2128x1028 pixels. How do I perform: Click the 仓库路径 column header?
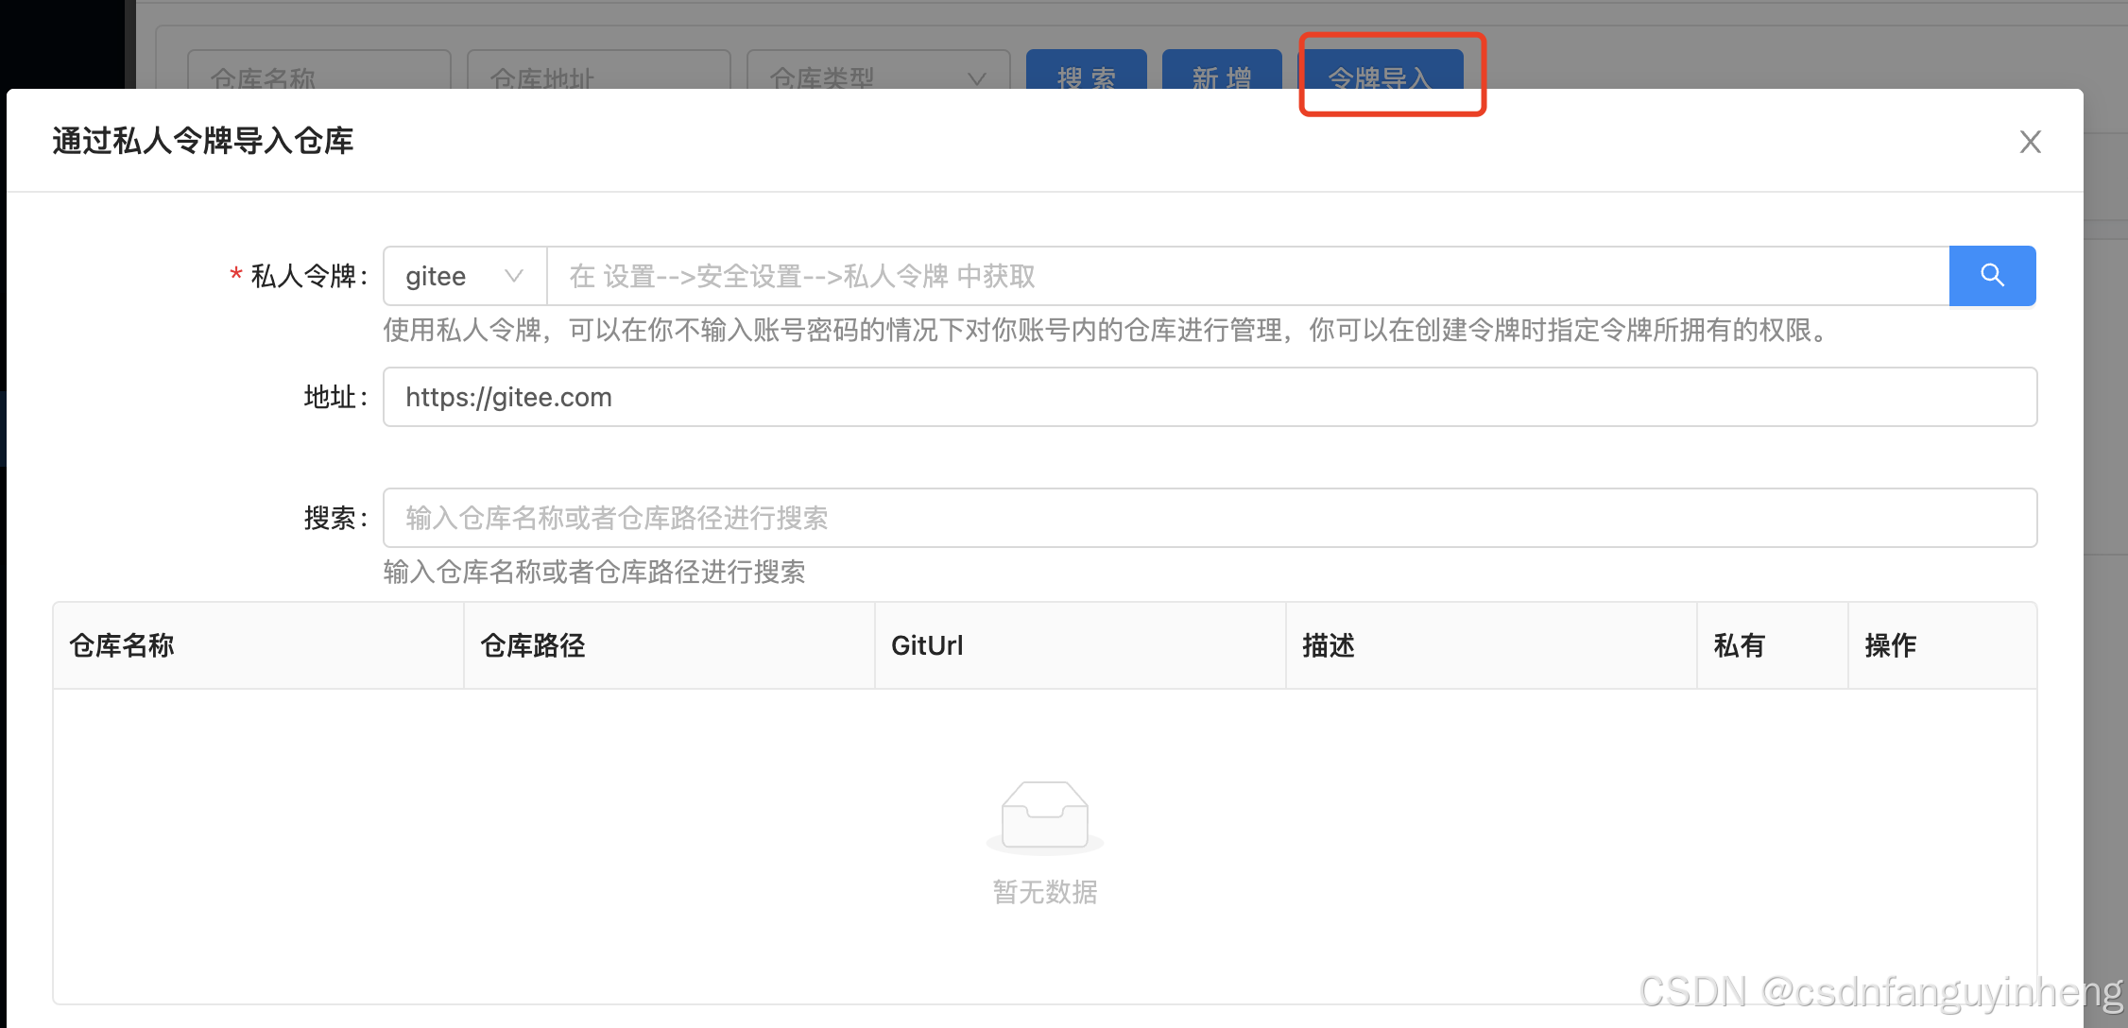(533, 645)
